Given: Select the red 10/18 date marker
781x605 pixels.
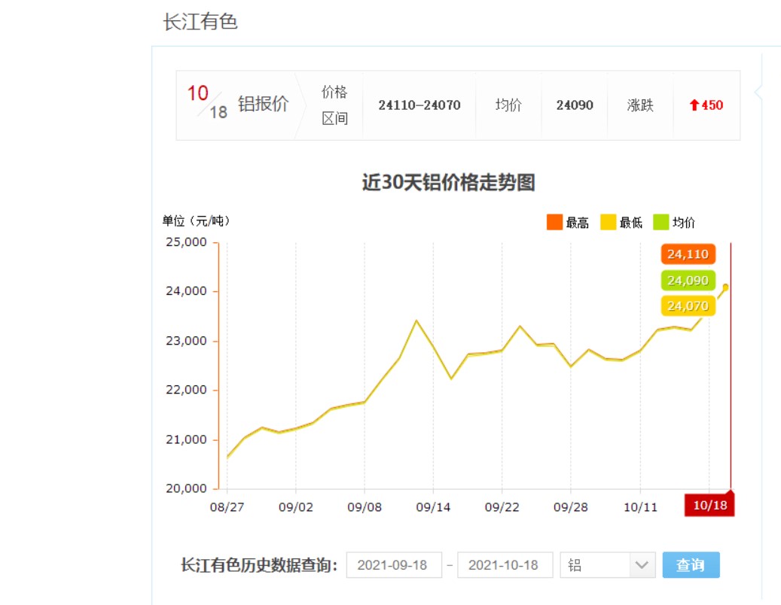Looking at the screenshot, I should pos(709,505).
